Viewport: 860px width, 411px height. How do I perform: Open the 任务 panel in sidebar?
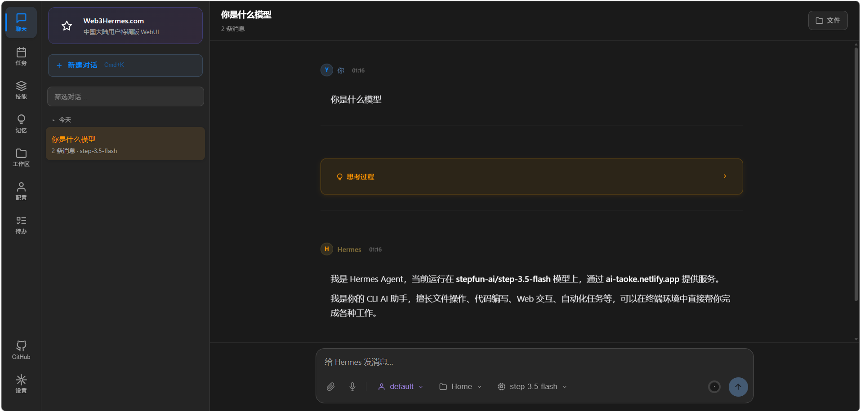pyautogui.click(x=21, y=56)
